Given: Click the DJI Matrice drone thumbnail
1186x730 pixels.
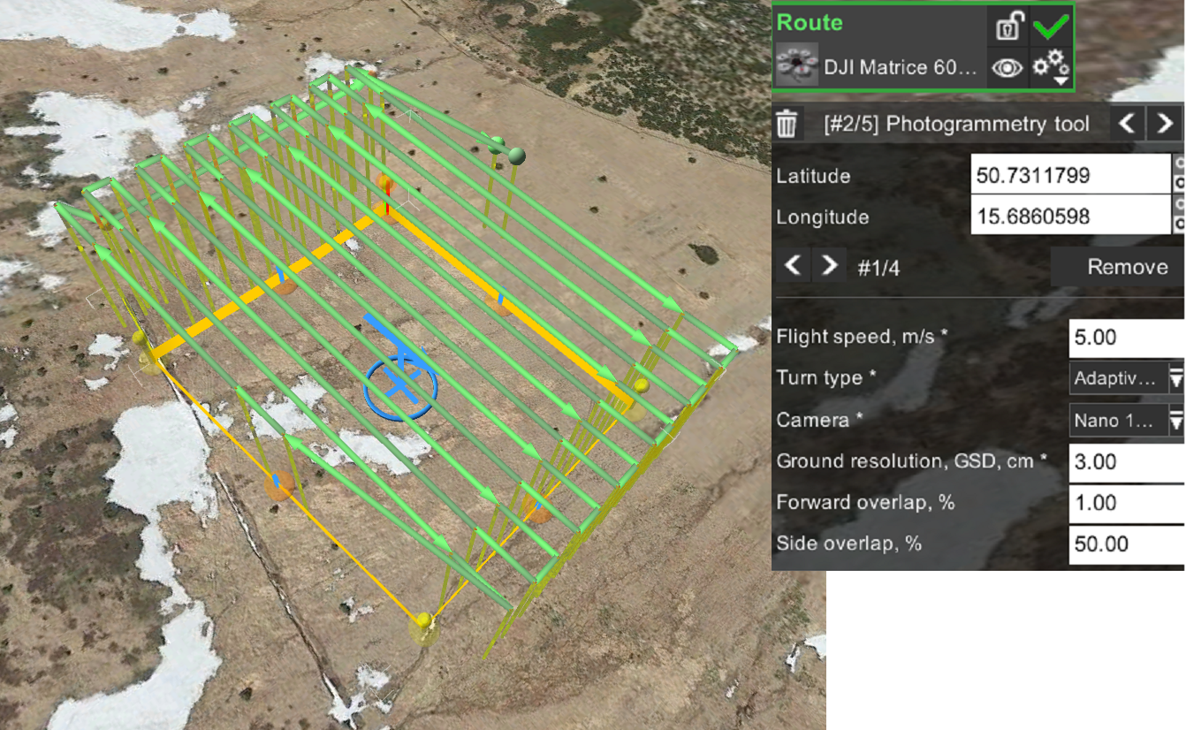Looking at the screenshot, I should tap(797, 68).
